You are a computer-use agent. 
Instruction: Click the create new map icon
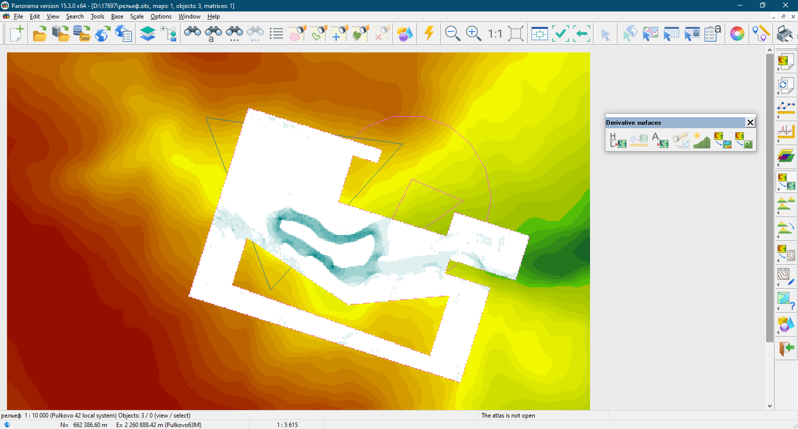(x=16, y=34)
